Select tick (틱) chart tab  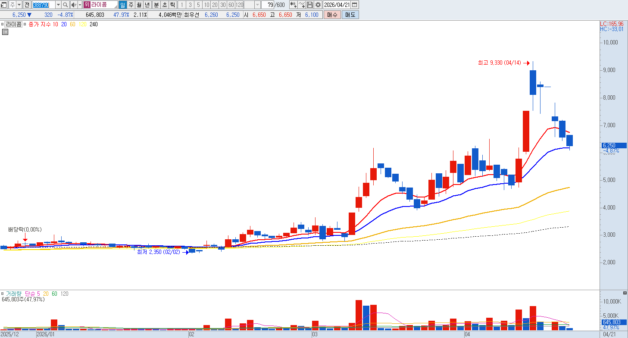point(172,5)
